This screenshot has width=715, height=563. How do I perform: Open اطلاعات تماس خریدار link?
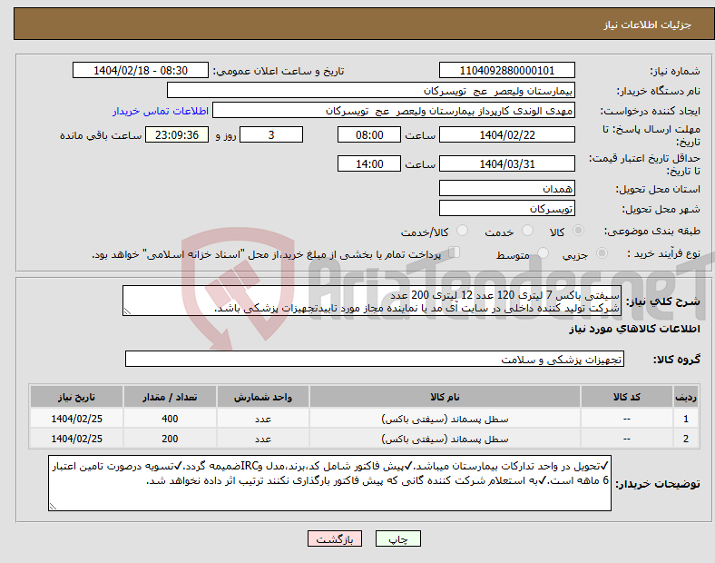coord(161,111)
